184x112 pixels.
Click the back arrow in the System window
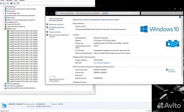[48, 13]
